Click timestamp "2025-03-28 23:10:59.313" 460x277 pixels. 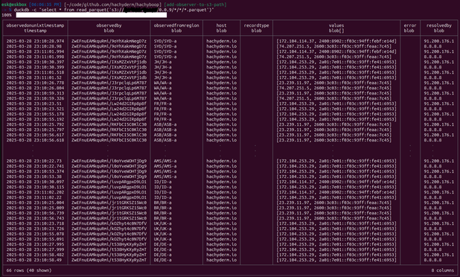(x=35, y=93)
